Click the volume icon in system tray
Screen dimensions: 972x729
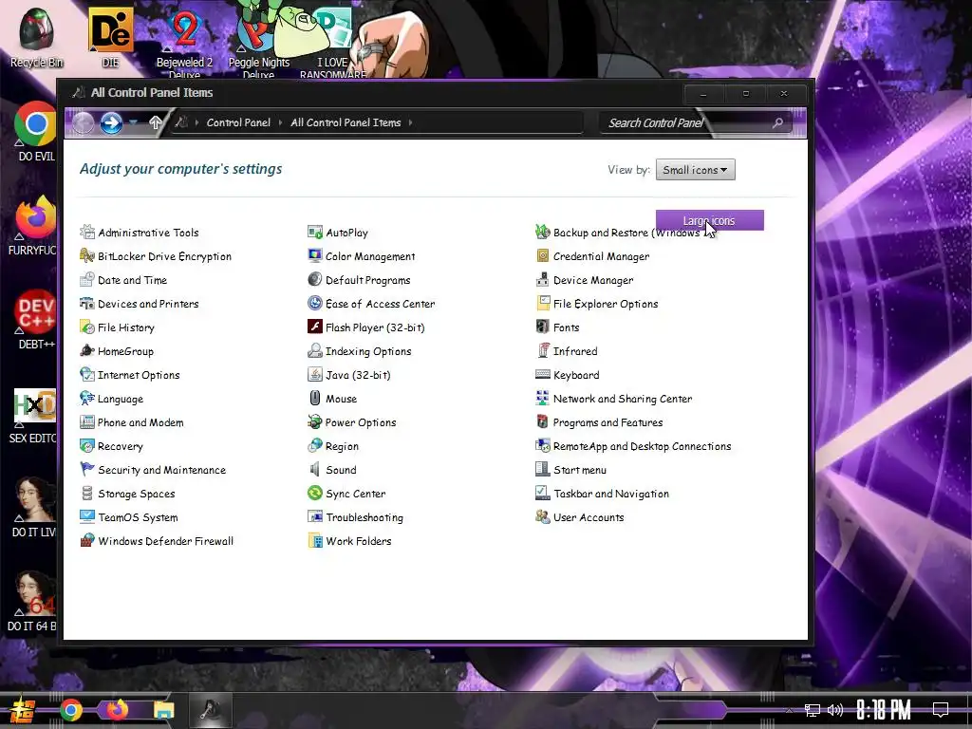[835, 710]
